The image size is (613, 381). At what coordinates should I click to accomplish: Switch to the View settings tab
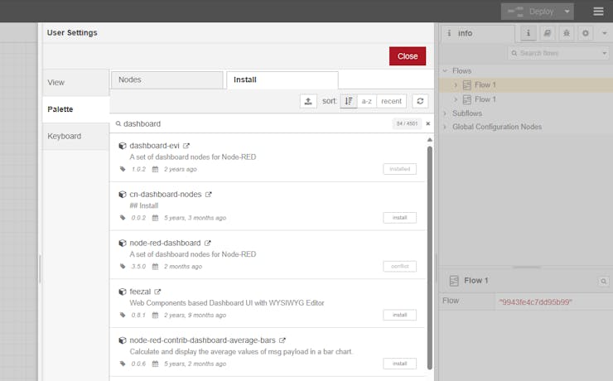tap(76, 83)
